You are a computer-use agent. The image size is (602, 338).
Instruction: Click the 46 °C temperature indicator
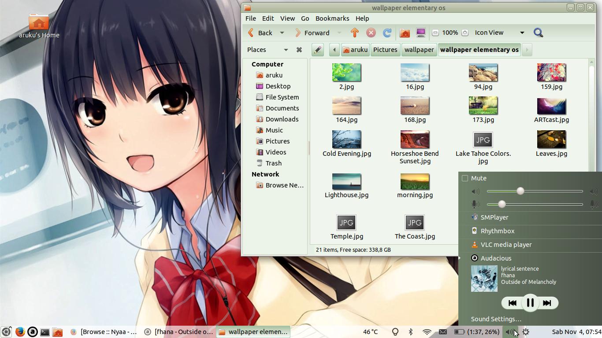coord(370,332)
